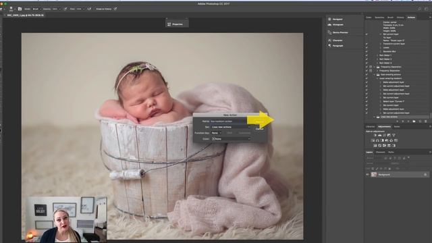Viewport: 432px width, 243px height.
Task: Toggle checkmark beside Select layer Curves 1
Action: pyautogui.click(x=367, y=101)
